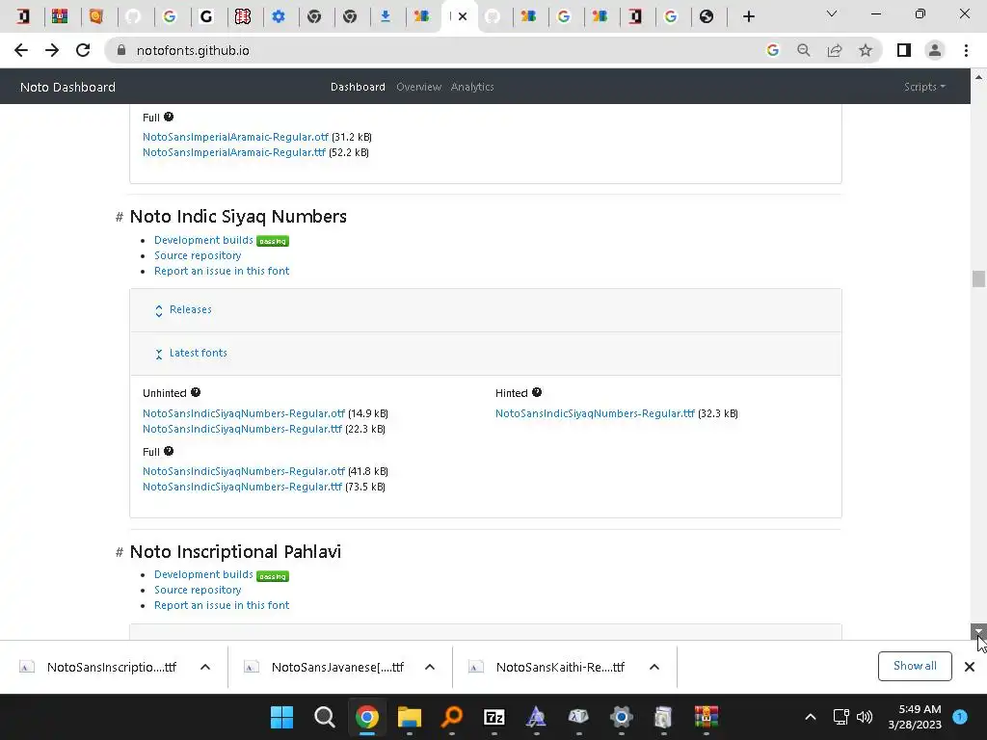Show all downloads
The image size is (987, 740).
tap(915, 666)
